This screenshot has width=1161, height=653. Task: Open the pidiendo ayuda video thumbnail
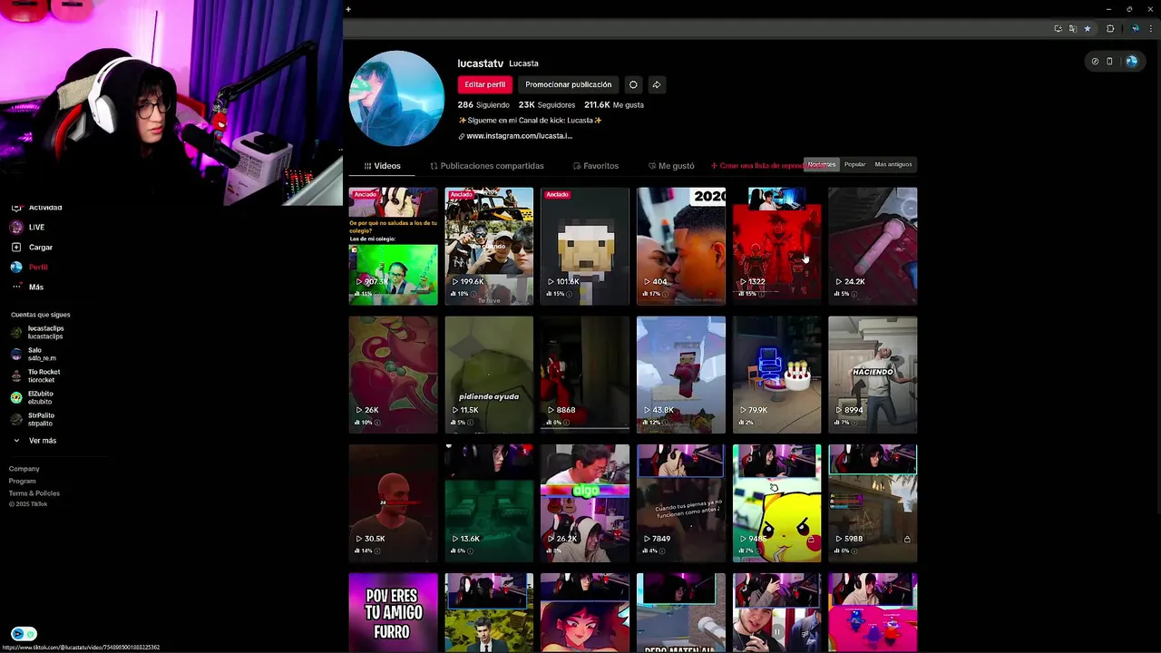tap(489, 375)
